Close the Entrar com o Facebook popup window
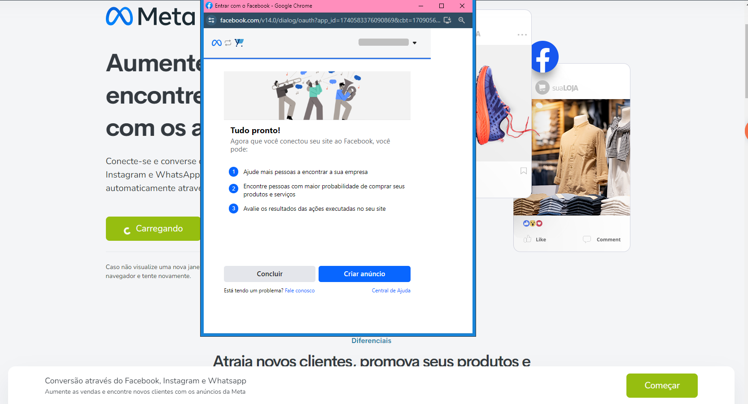The image size is (748, 404). [462, 6]
